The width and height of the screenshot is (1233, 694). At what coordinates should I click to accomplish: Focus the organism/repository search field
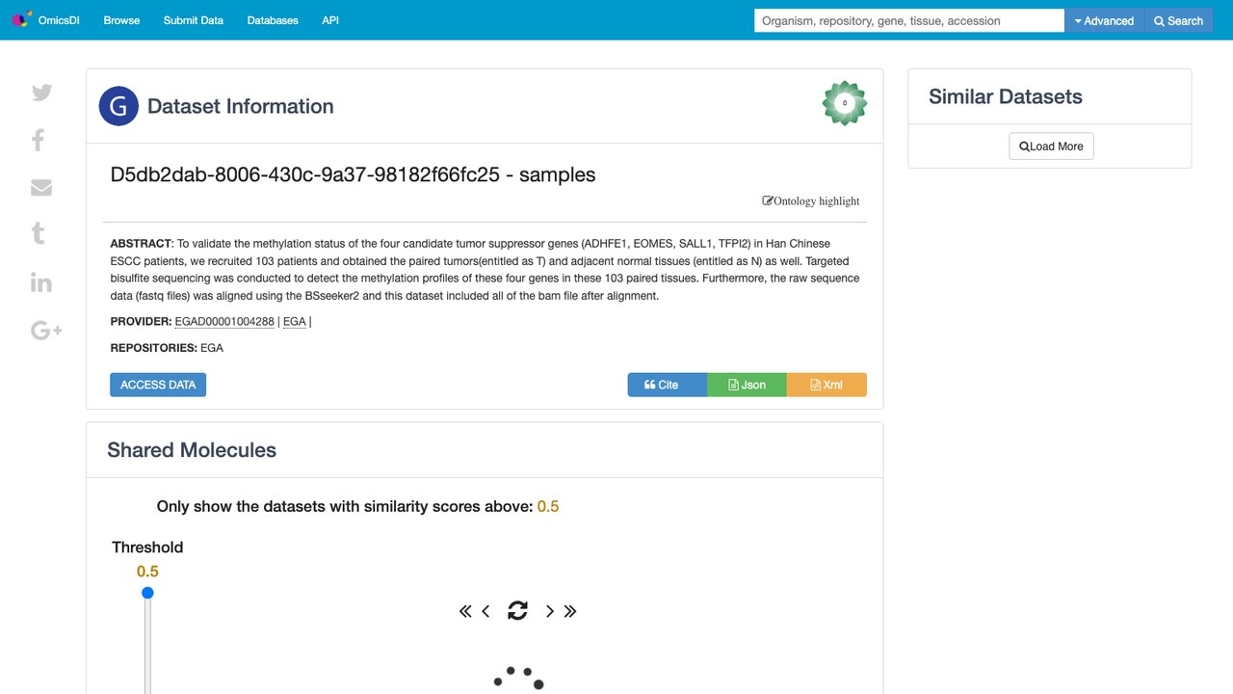point(909,20)
